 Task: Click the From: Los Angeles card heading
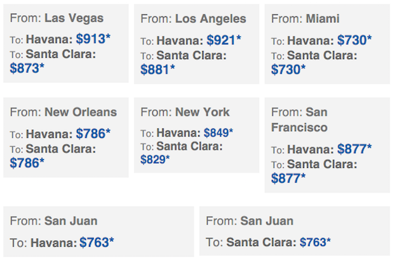tap(193, 19)
